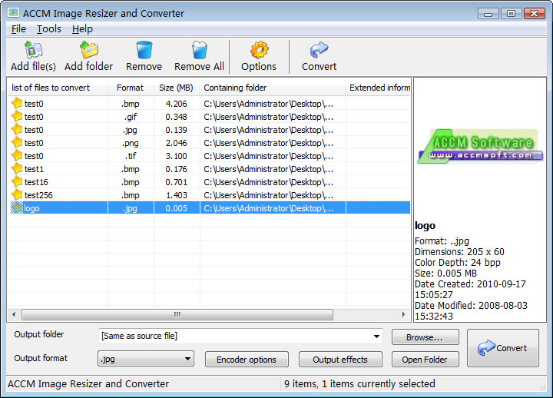553x398 pixels.
Task: Close the ACCM Image Resizer window
Action: [535, 13]
